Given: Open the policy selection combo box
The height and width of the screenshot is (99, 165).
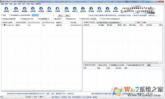Looking at the screenshot, I should 43,15.
